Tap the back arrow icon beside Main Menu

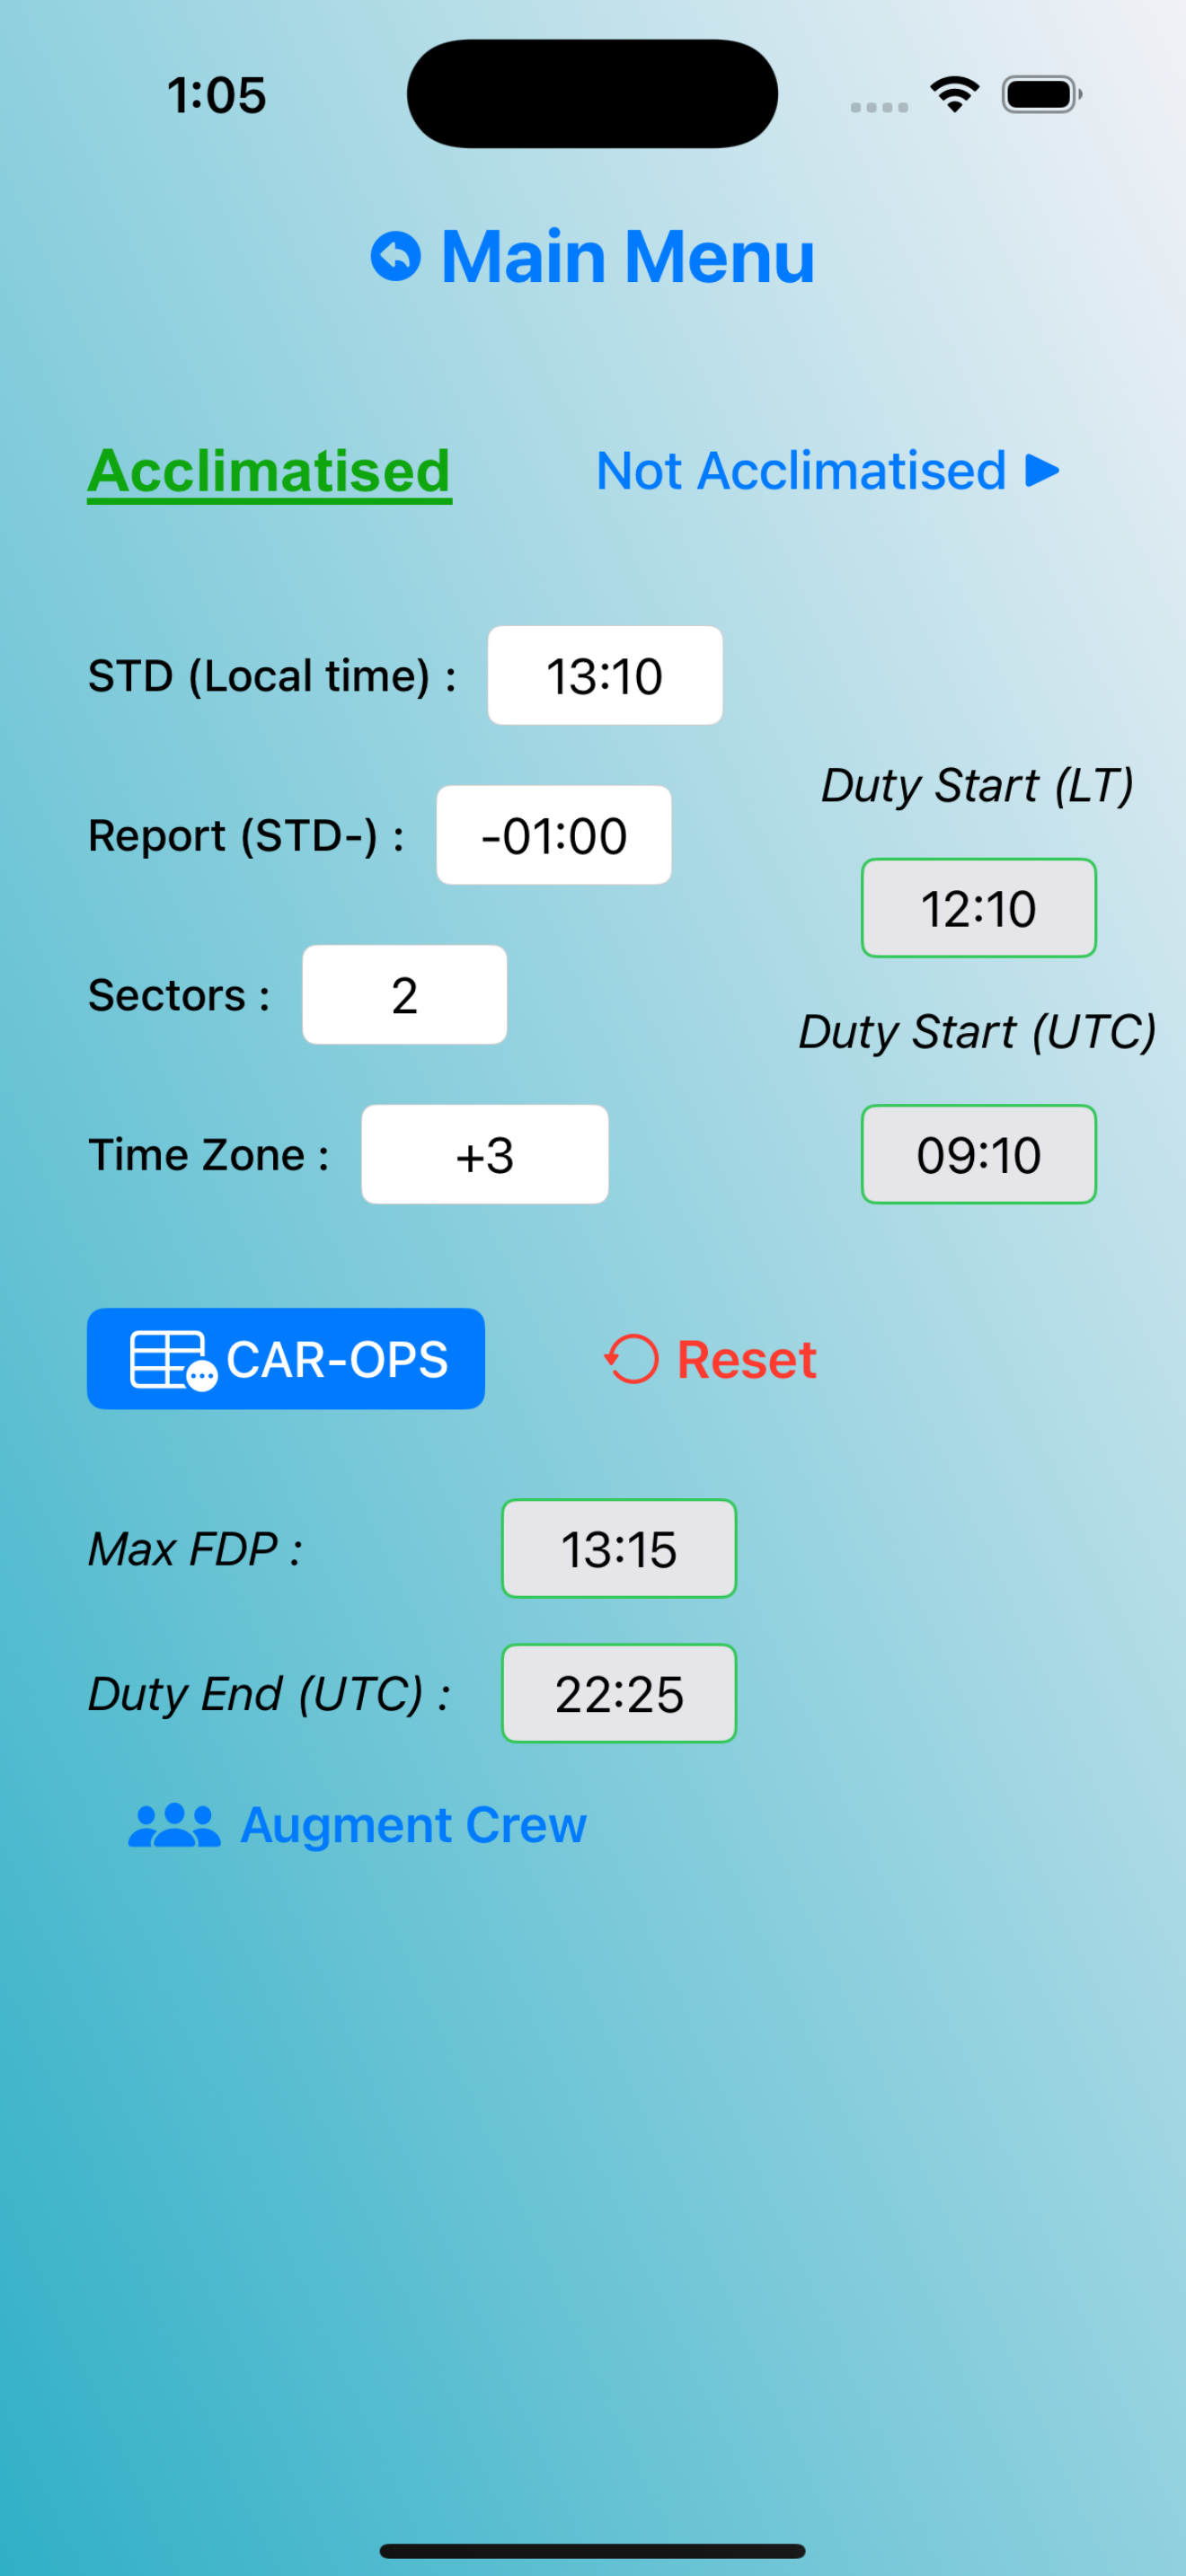(395, 257)
